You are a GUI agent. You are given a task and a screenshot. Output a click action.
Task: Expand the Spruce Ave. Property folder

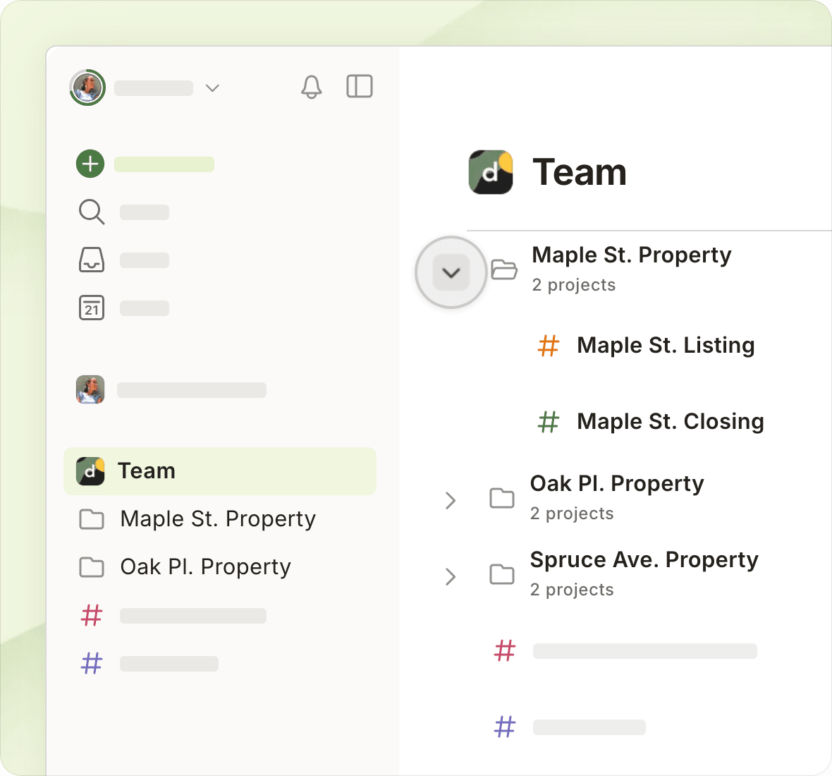click(x=451, y=576)
